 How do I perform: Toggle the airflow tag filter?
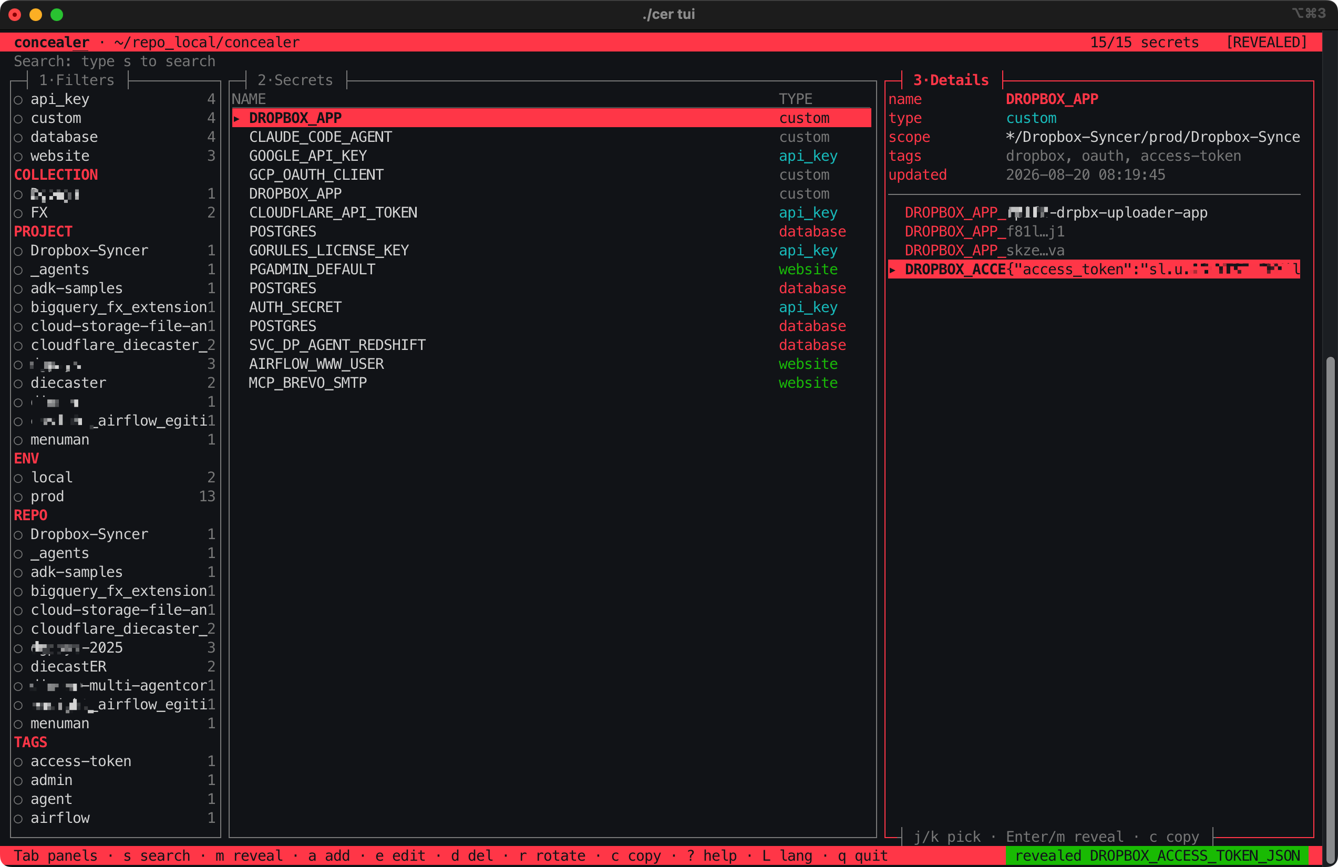115,818
